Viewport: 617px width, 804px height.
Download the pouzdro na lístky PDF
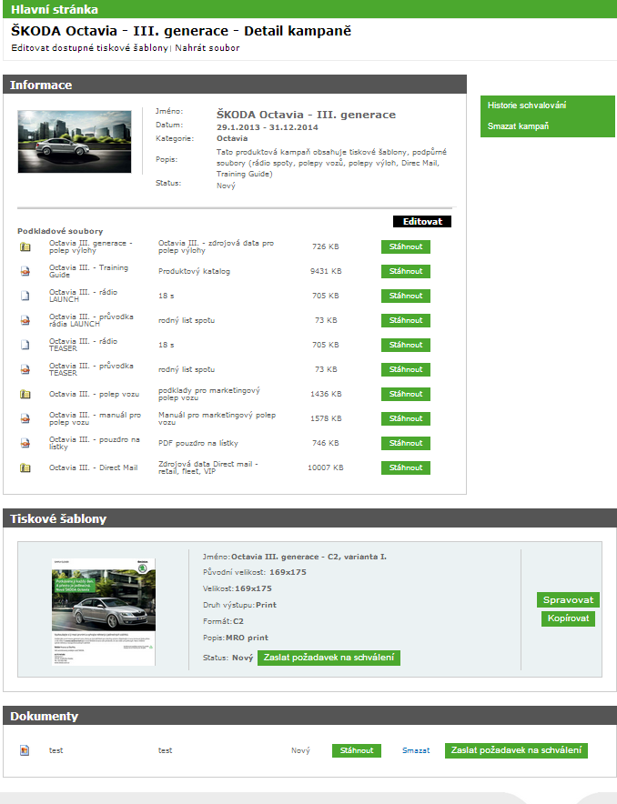coord(405,444)
